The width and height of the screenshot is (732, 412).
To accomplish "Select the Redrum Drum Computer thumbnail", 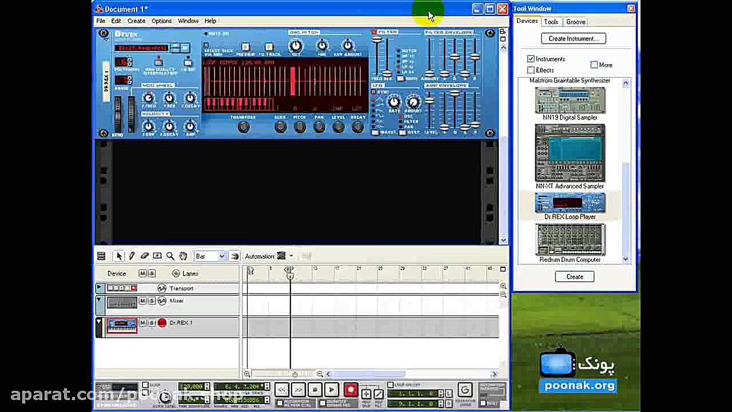I will [570, 240].
